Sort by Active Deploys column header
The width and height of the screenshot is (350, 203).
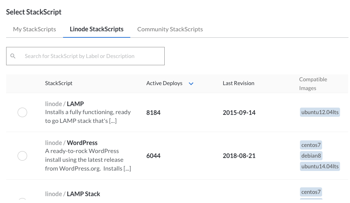coord(164,83)
